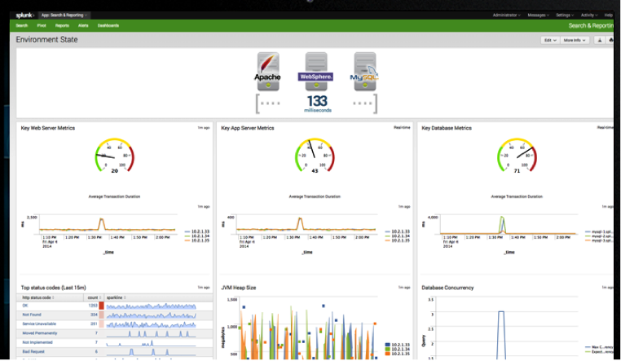Toggle 10.2.1.34 legend in JVM Heap Size chart

pyautogui.click(x=397, y=349)
